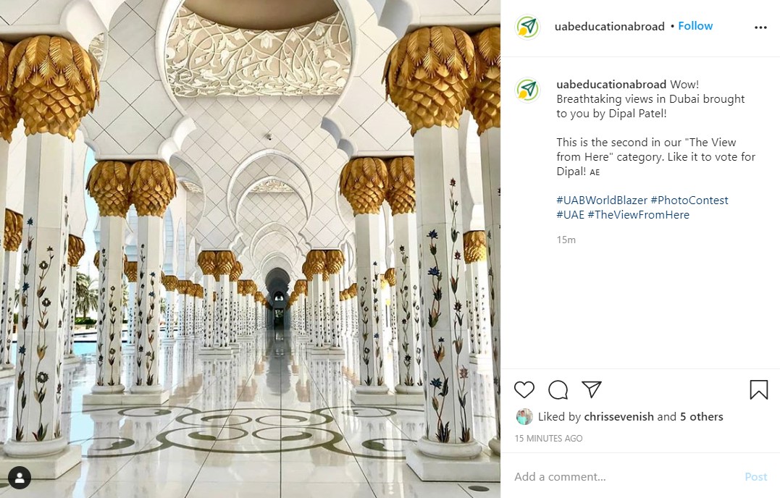Open uabeducationabroad username in the header
780x498 pixels.
click(x=609, y=27)
